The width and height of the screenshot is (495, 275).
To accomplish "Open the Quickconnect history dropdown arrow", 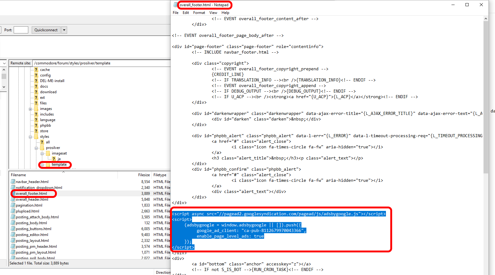I will tap(64, 30).
